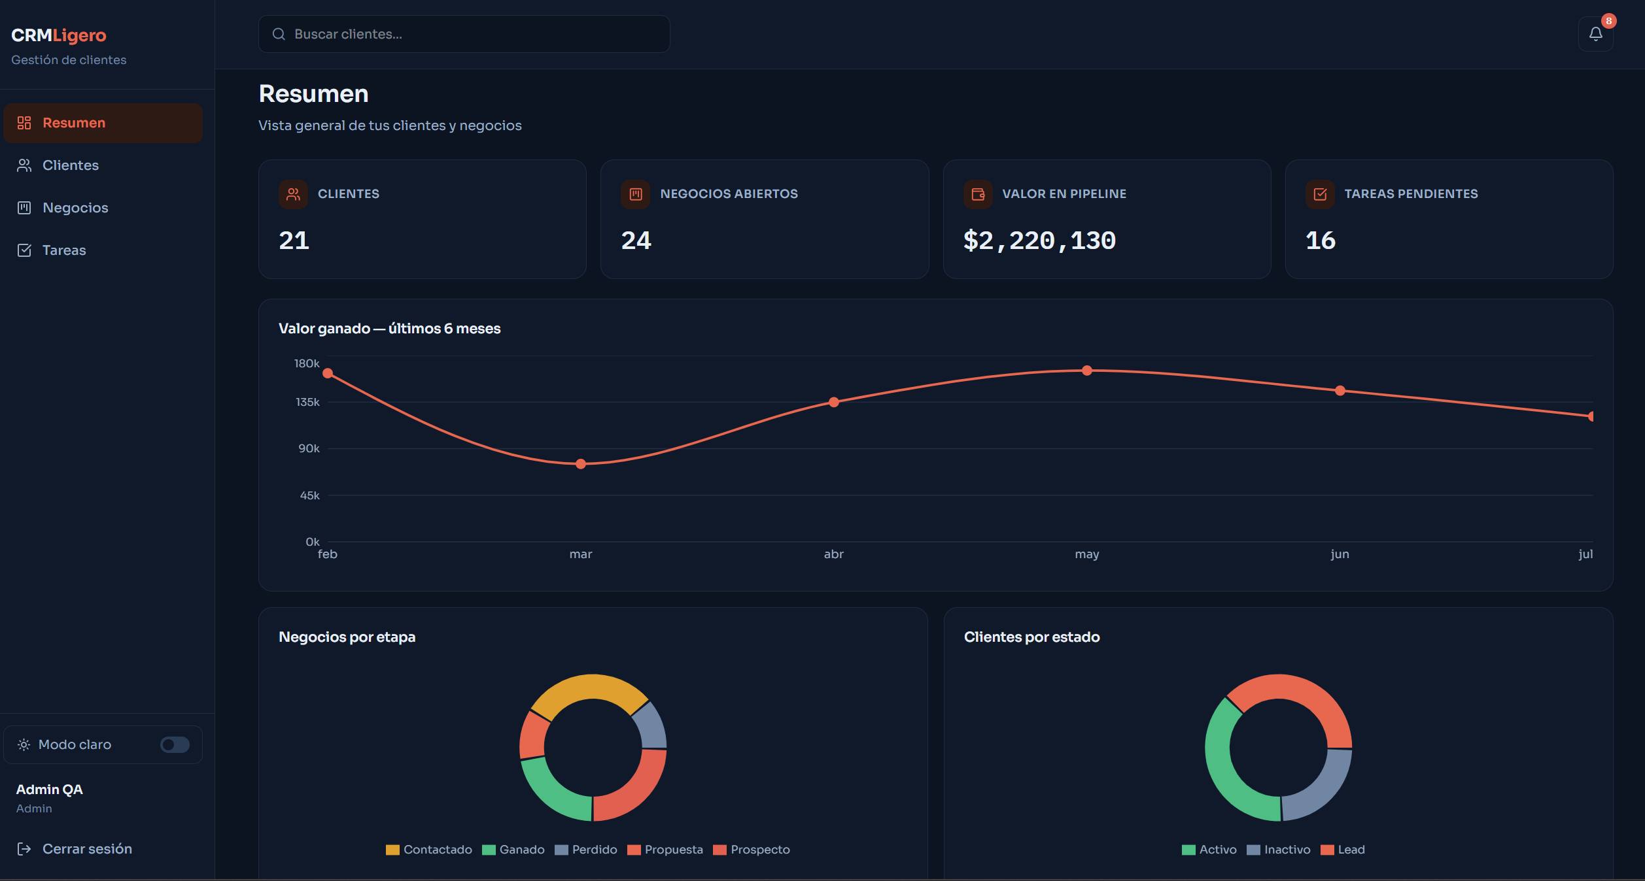Click the search magnifier icon

[279, 34]
